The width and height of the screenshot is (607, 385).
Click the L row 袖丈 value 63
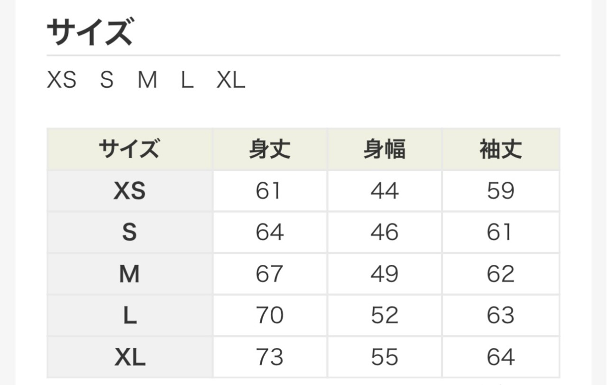tap(500, 316)
